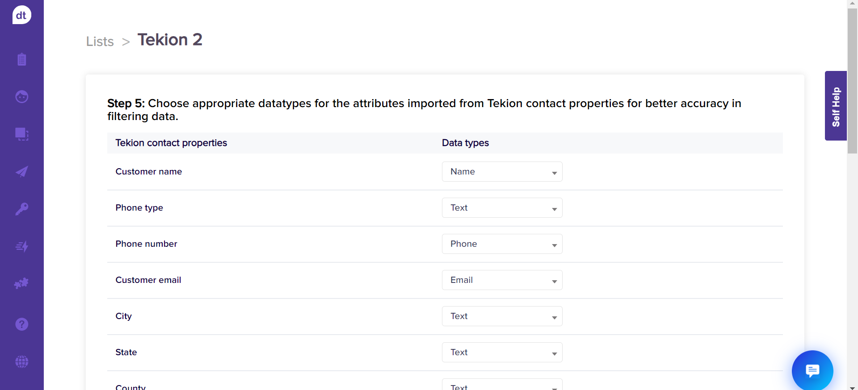Image resolution: width=858 pixels, height=390 pixels.
Task: Open the City data type dropdown
Action: [x=502, y=316]
